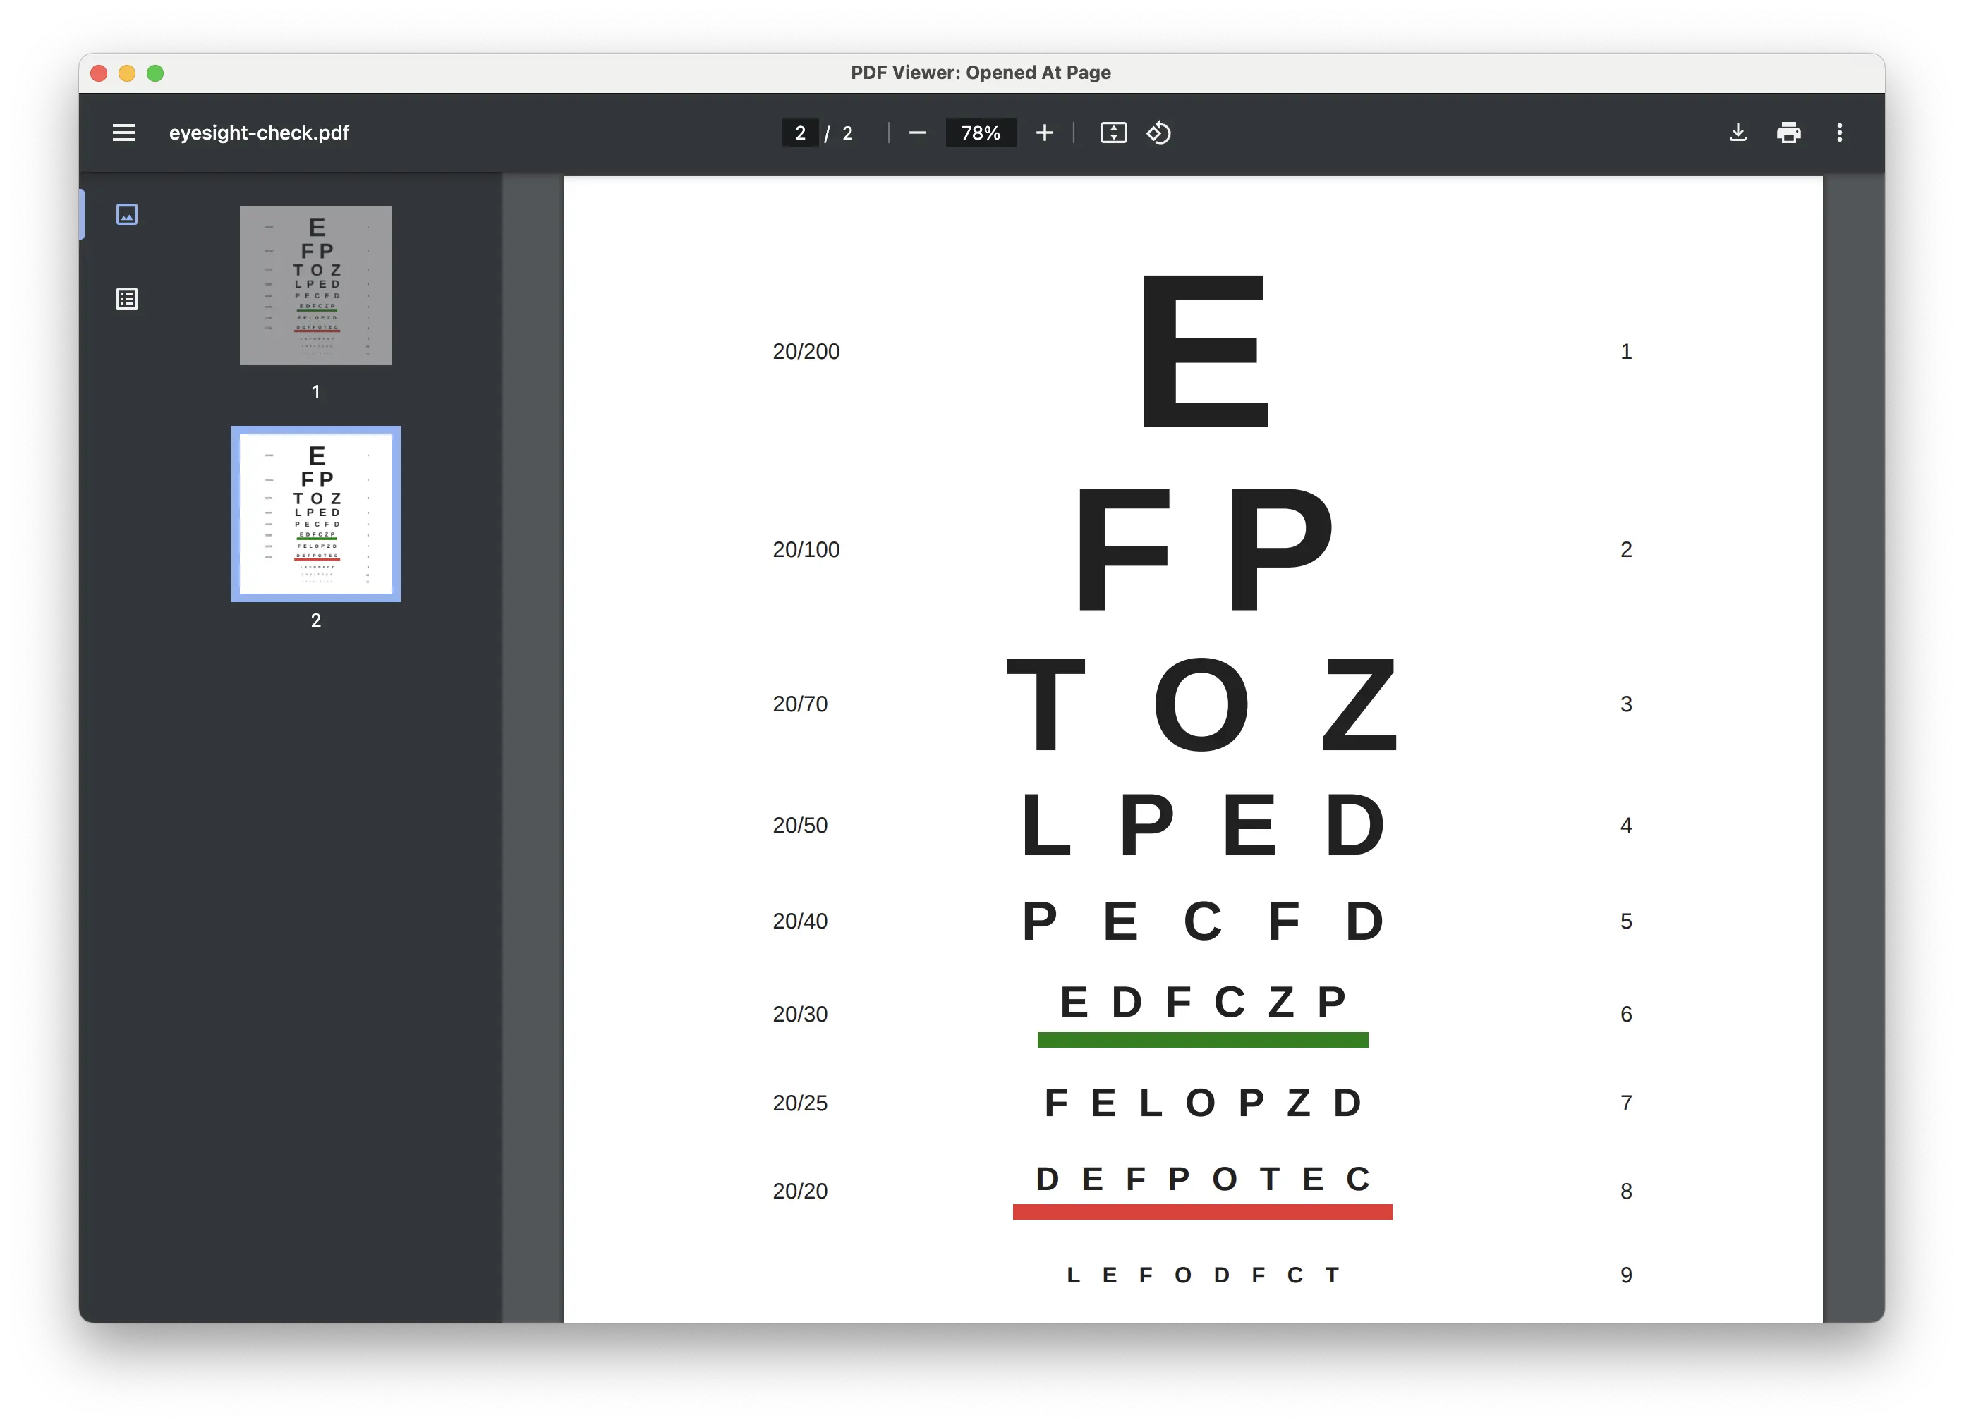Click the 20/20 acuity label
Image resolution: width=1964 pixels, height=1427 pixels.
pyautogui.click(x=800, y=1191)
